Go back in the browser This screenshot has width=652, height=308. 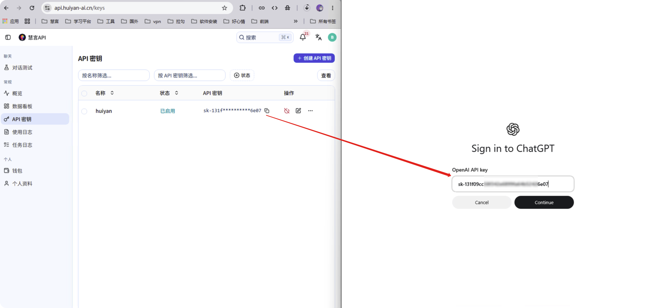pyautogui.click(x=6, y=8)
